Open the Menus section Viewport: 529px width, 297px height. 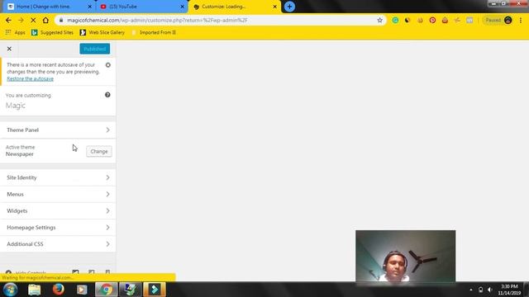point(58,195)
